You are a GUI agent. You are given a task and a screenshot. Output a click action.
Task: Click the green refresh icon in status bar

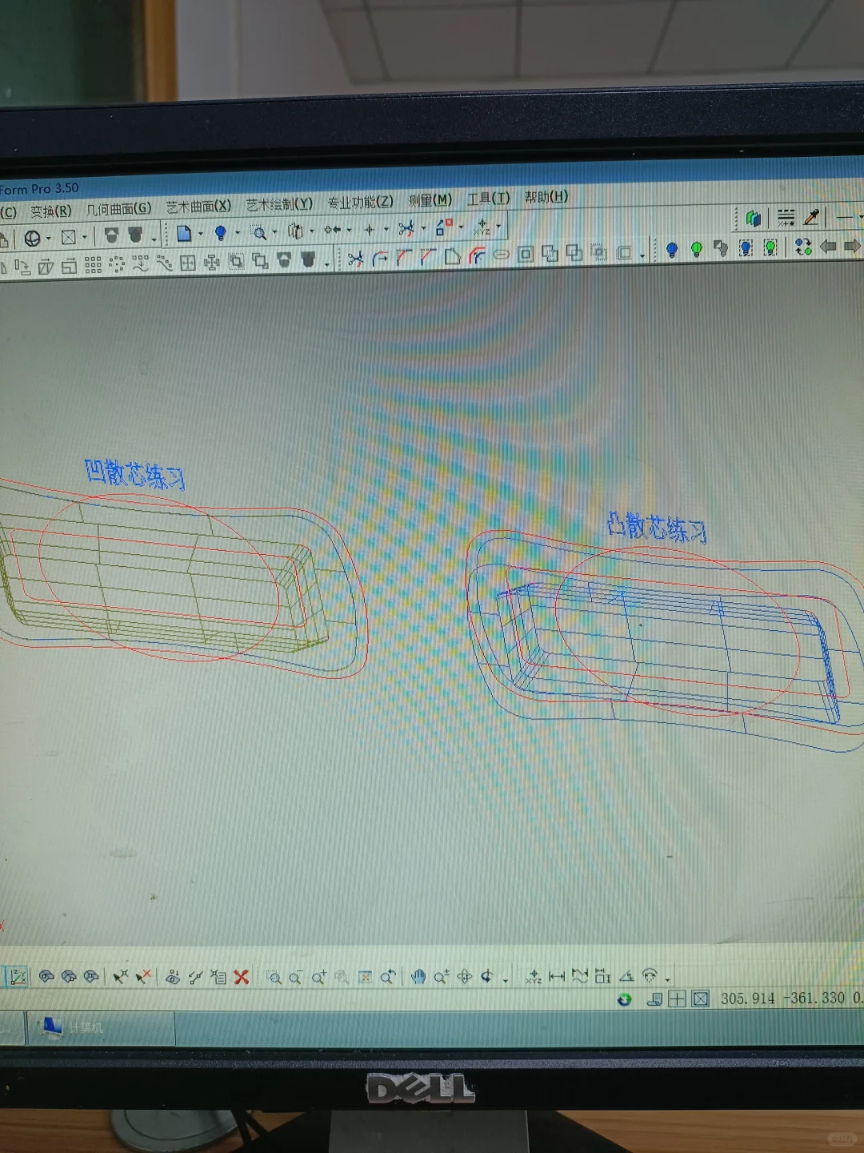point(625,999)
